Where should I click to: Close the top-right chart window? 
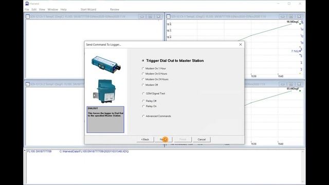(299, 16)
